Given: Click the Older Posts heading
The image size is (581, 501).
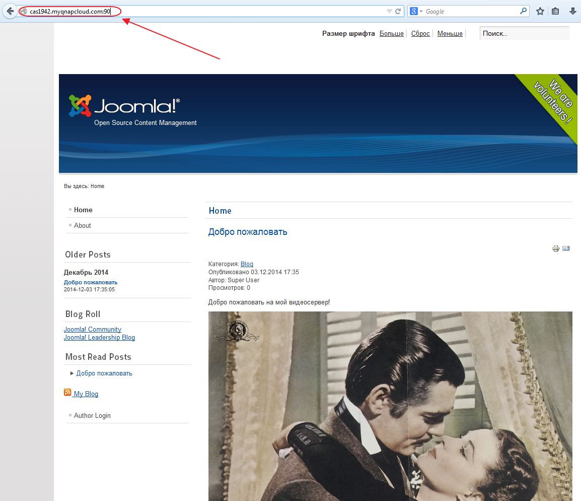Looking at the screenshot, I should [x=88, y=255].
